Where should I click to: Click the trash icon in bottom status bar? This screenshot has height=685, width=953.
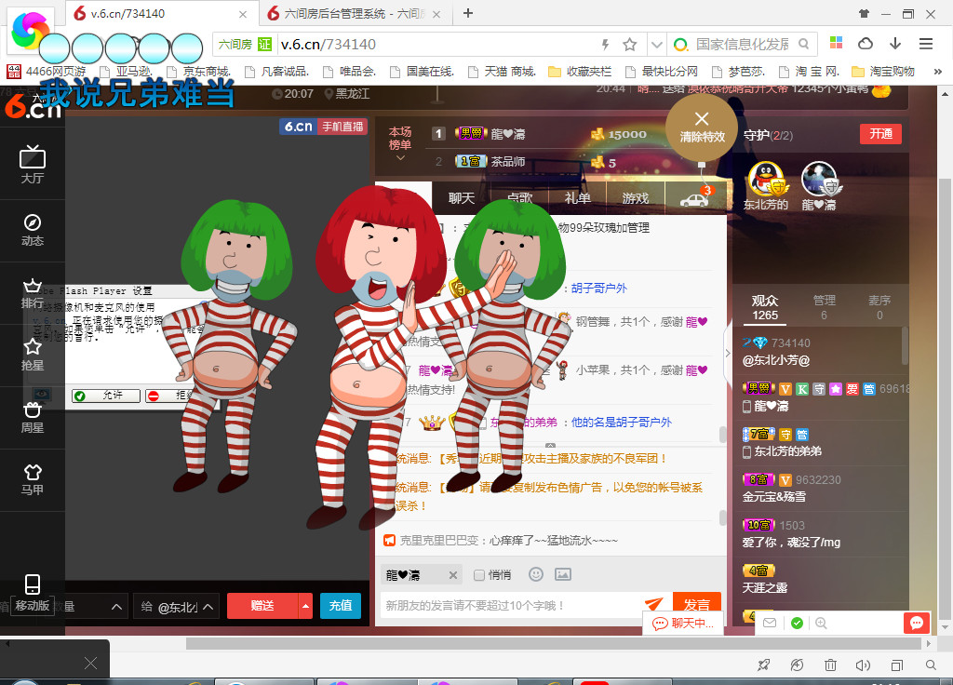pos(830,665)
